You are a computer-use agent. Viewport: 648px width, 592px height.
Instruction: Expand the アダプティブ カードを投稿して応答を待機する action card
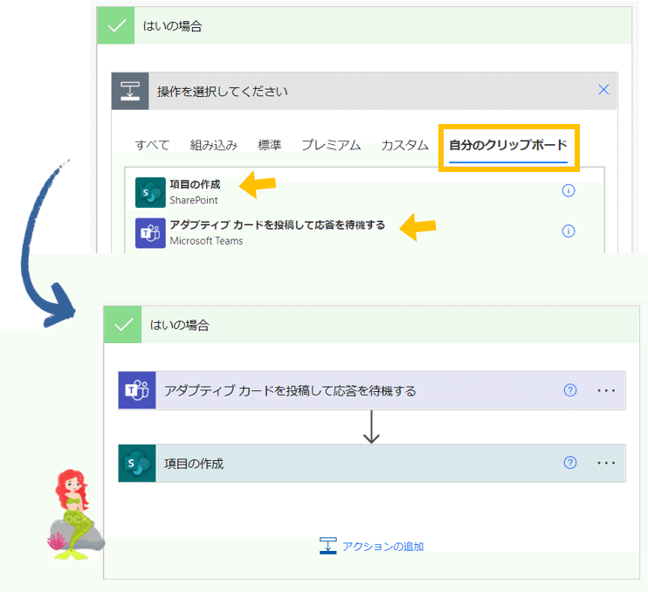(x=372, y=390)
